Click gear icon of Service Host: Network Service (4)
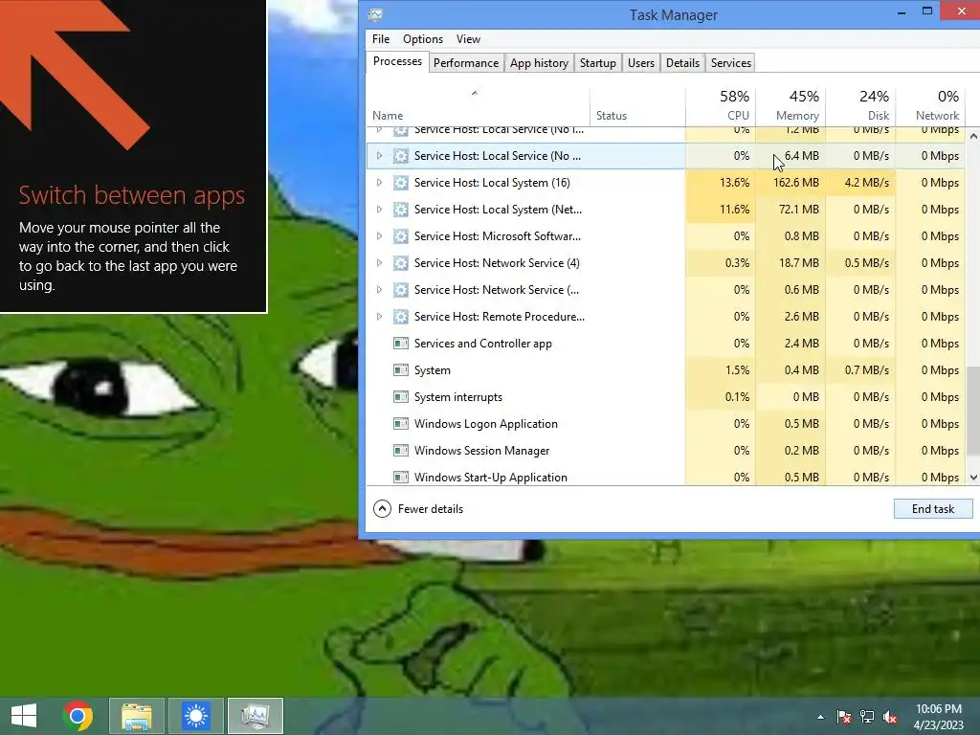 click(401, 263)
